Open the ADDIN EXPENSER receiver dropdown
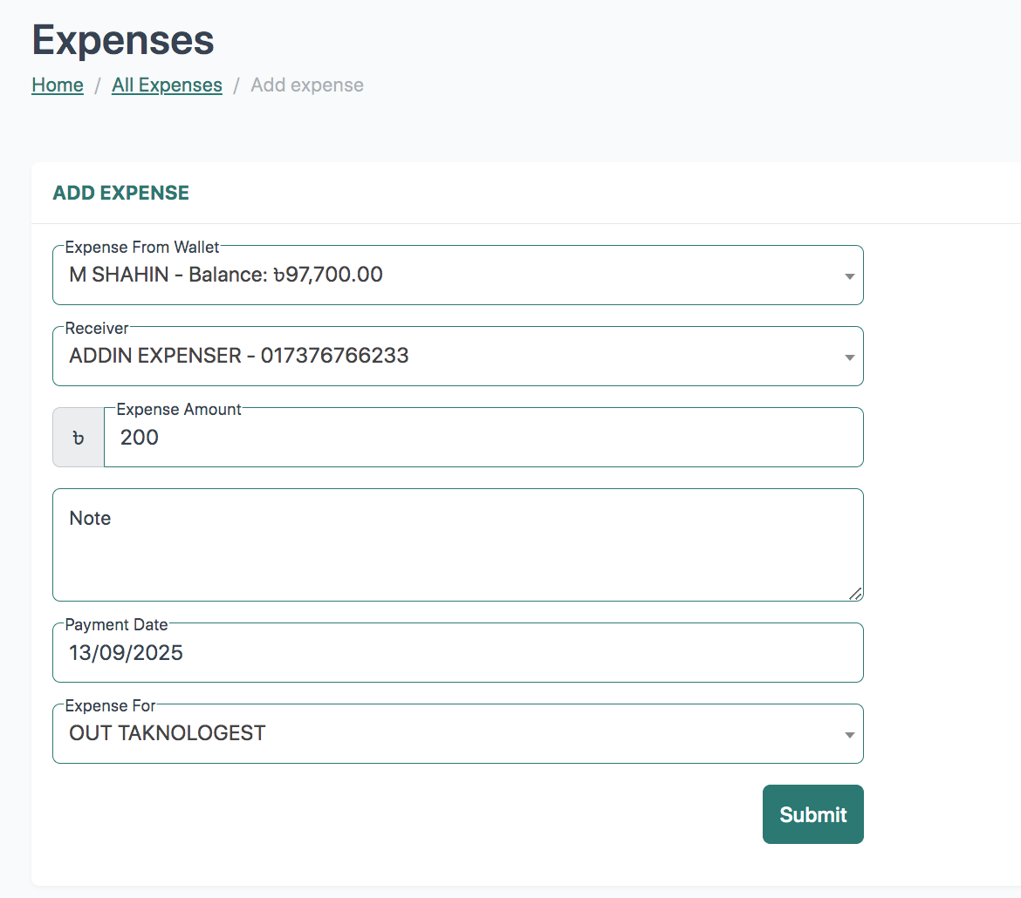 [x=436, y=357]
